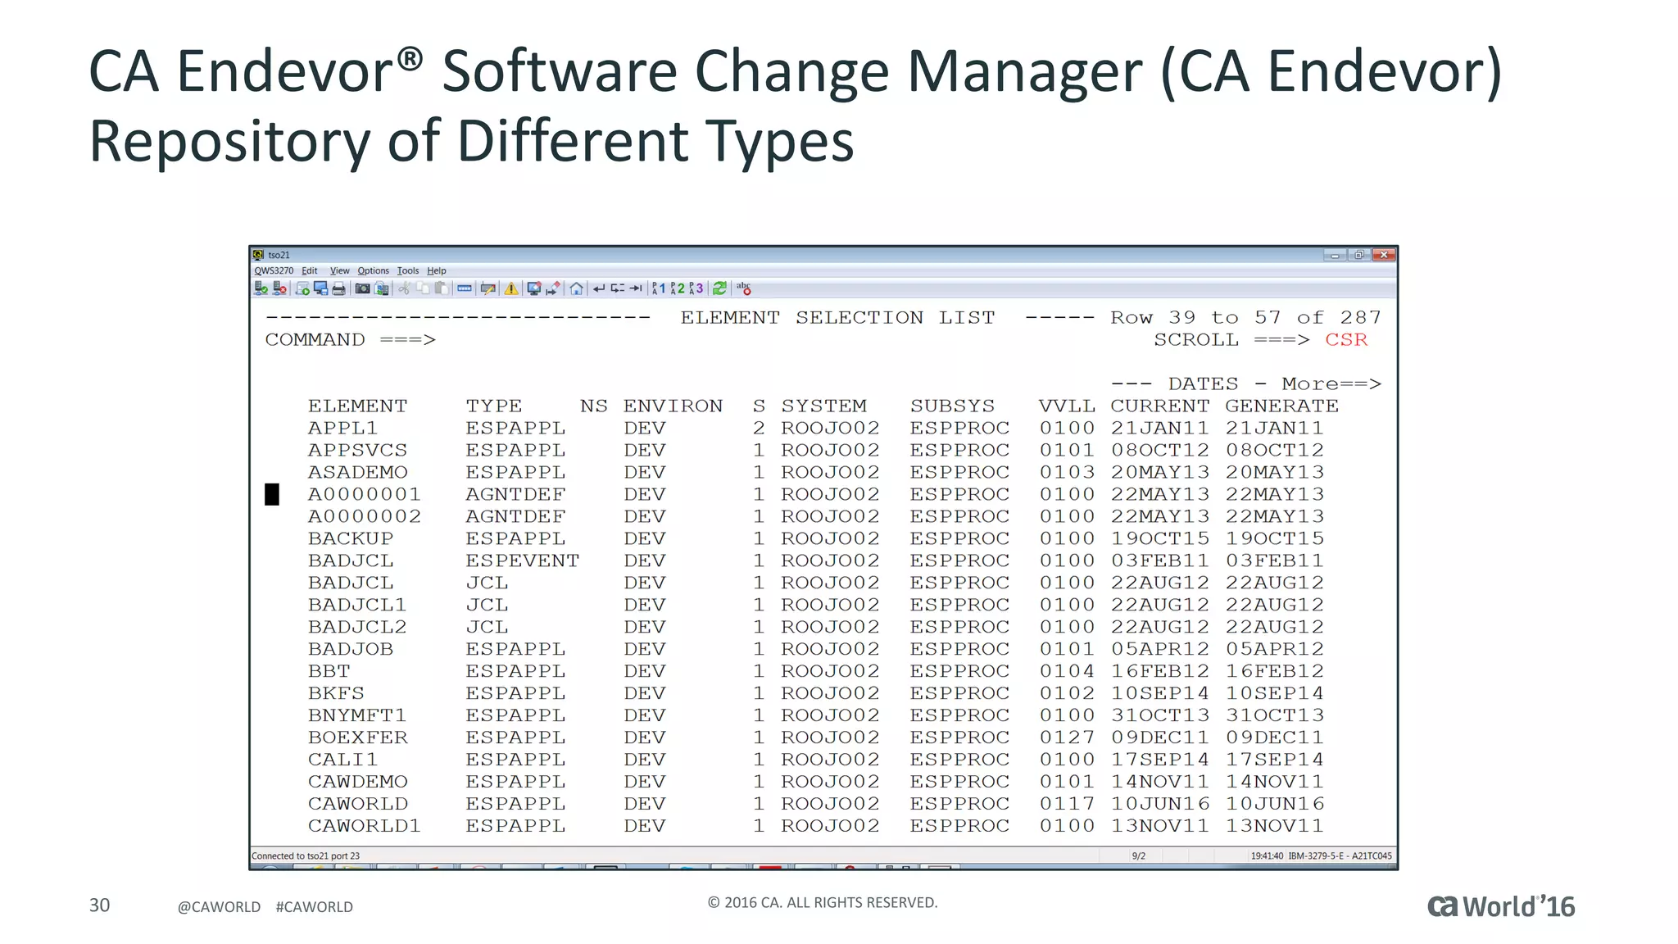Screen dimensions: 1678x944
Task: Click the erase-to-end eraser arrow icon
Action: coord(553,288)
